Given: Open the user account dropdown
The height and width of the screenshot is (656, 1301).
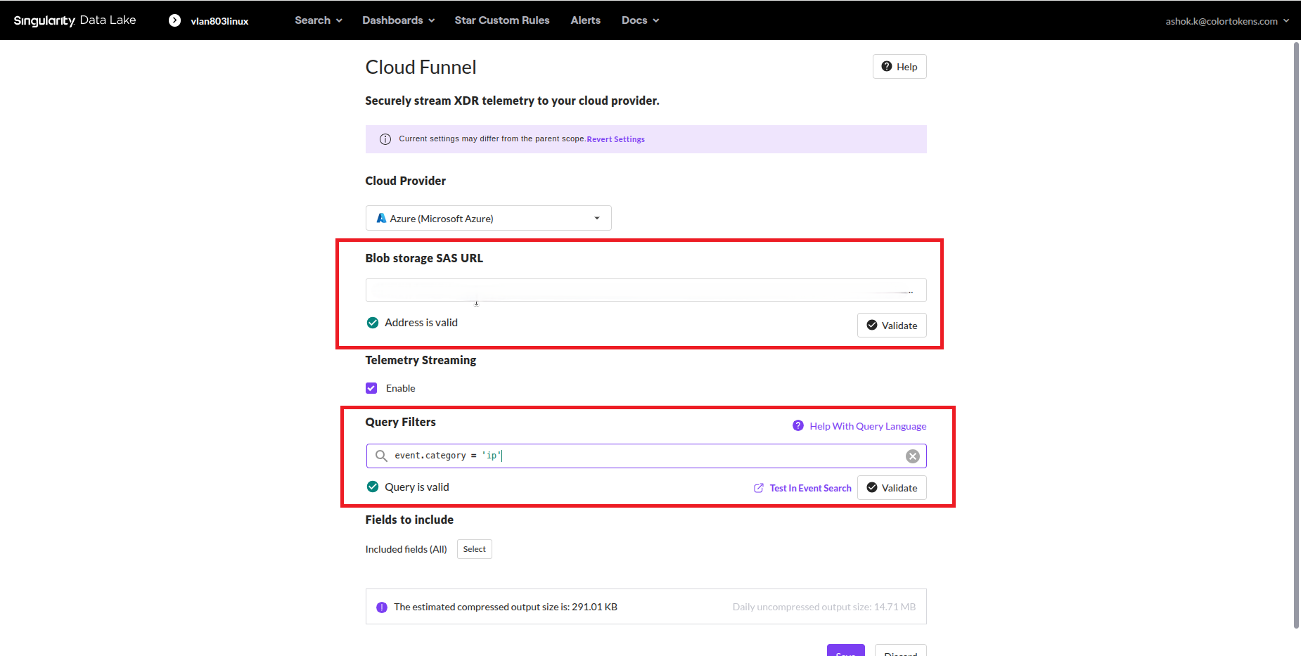Looking at the screenshot, I should [1226, 21].
